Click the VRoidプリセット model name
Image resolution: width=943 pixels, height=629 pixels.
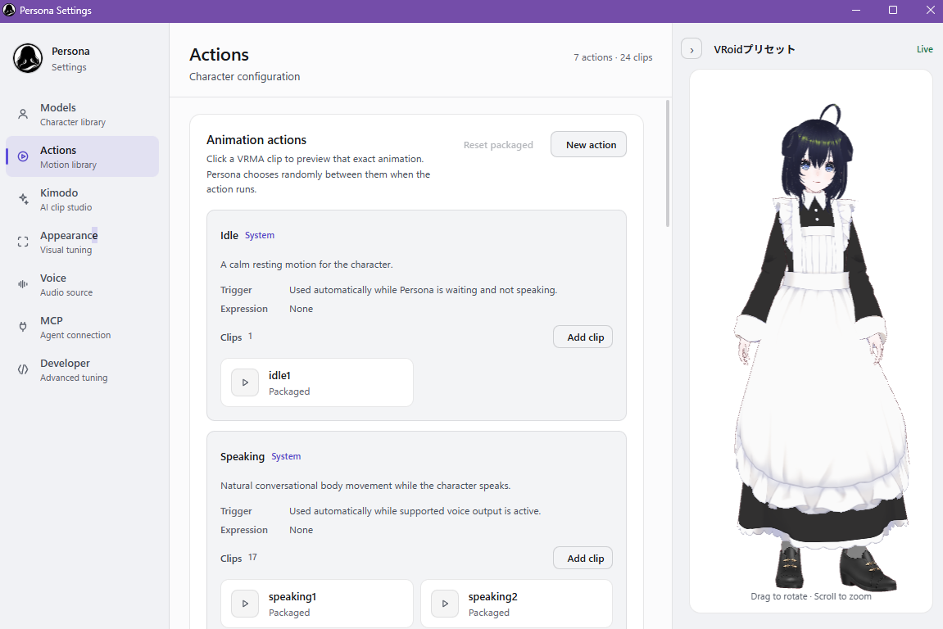click(755, 49)
